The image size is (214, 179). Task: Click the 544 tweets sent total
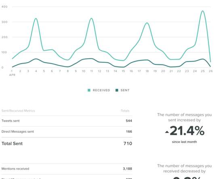point(129,121)
